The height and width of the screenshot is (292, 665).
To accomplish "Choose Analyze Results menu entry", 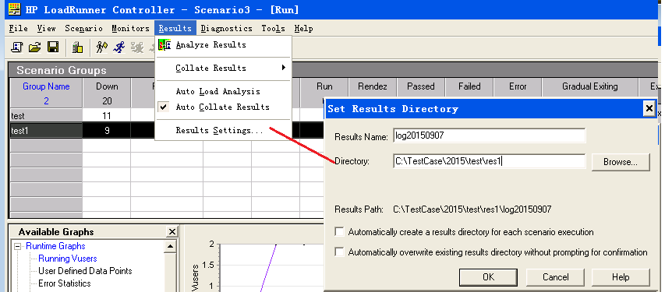I will pos(223,44).
